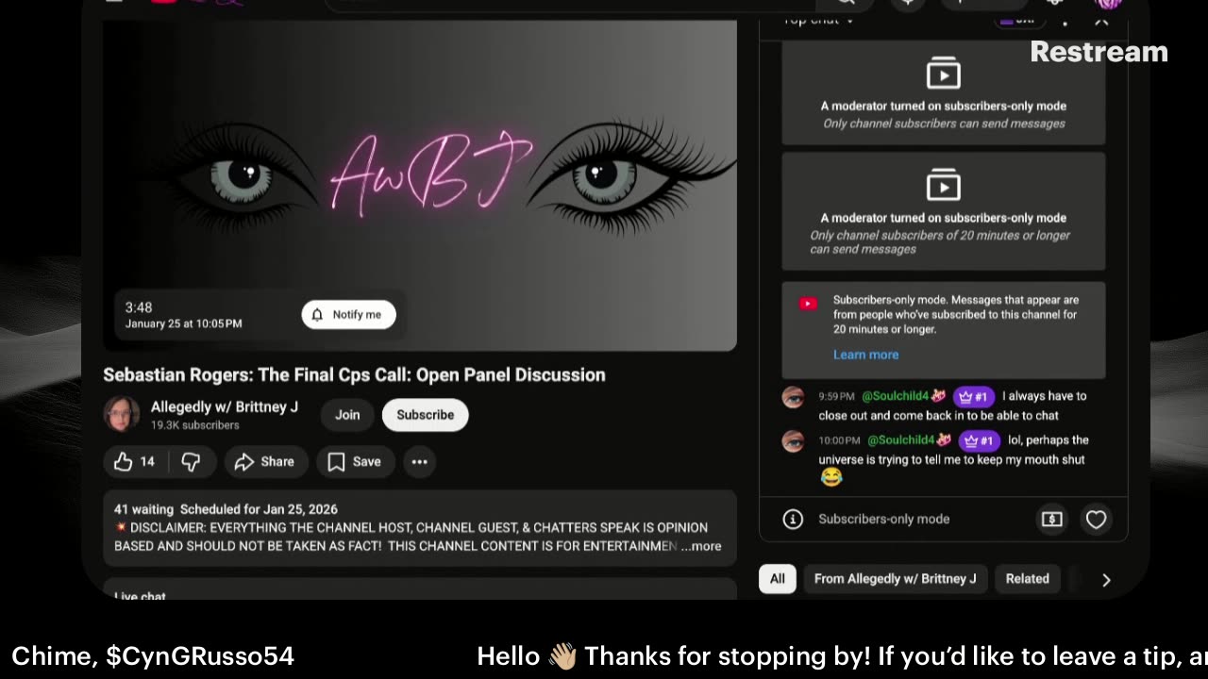
Task: Open the Top chat dropdown
Action: (817, 19)
